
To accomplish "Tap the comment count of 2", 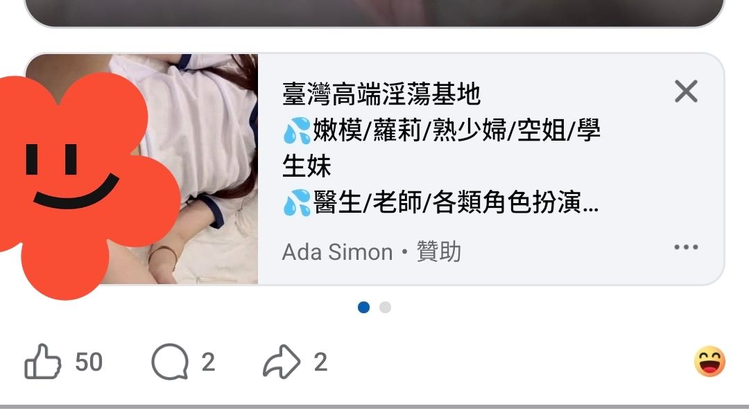I will (208, 362).
